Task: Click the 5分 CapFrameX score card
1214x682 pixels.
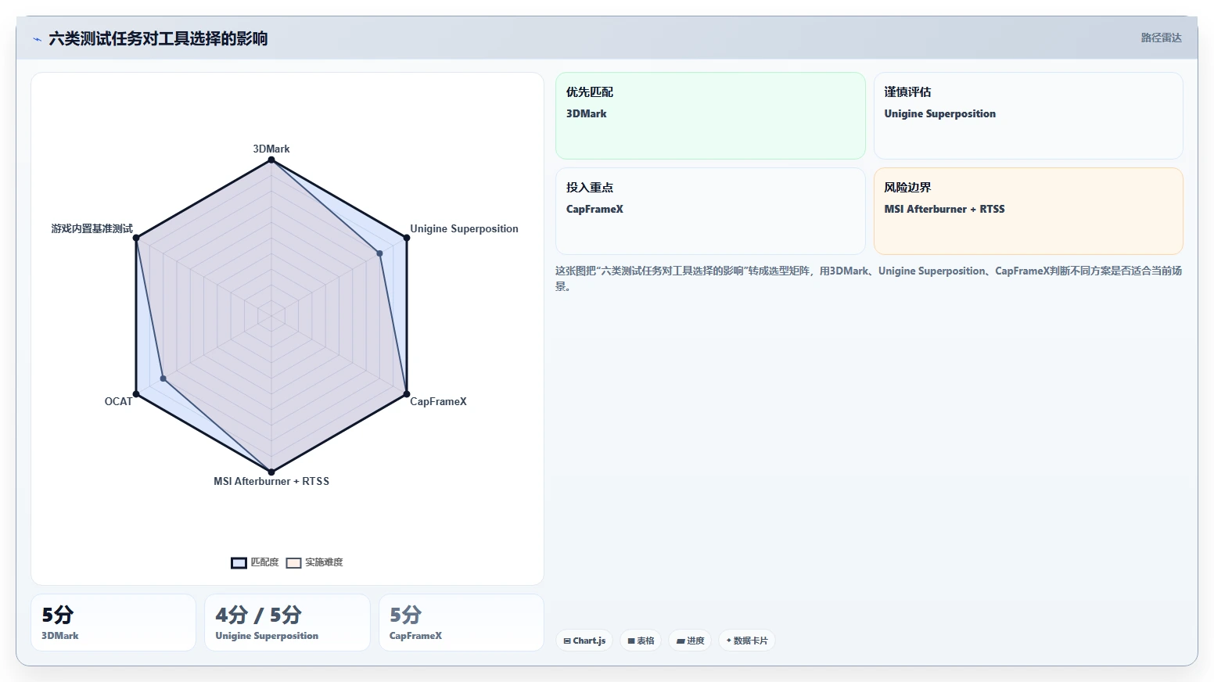Action: (x=462, y=623)
